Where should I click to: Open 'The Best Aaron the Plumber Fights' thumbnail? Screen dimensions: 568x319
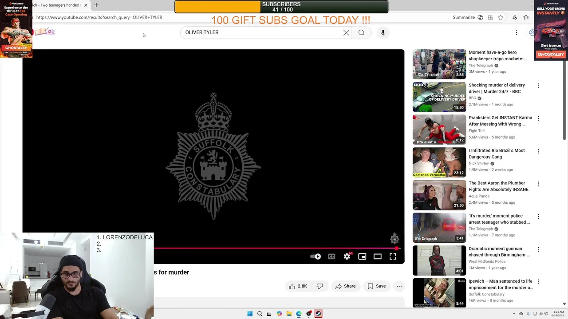[439, 195]
